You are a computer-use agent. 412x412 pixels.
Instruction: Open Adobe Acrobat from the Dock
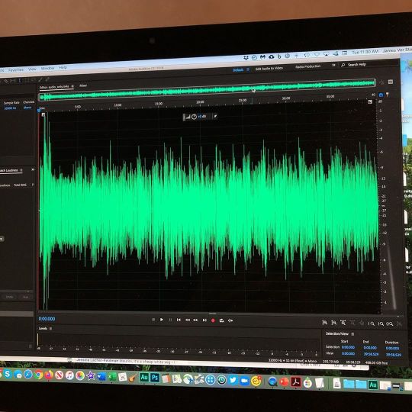coord(296,382)
